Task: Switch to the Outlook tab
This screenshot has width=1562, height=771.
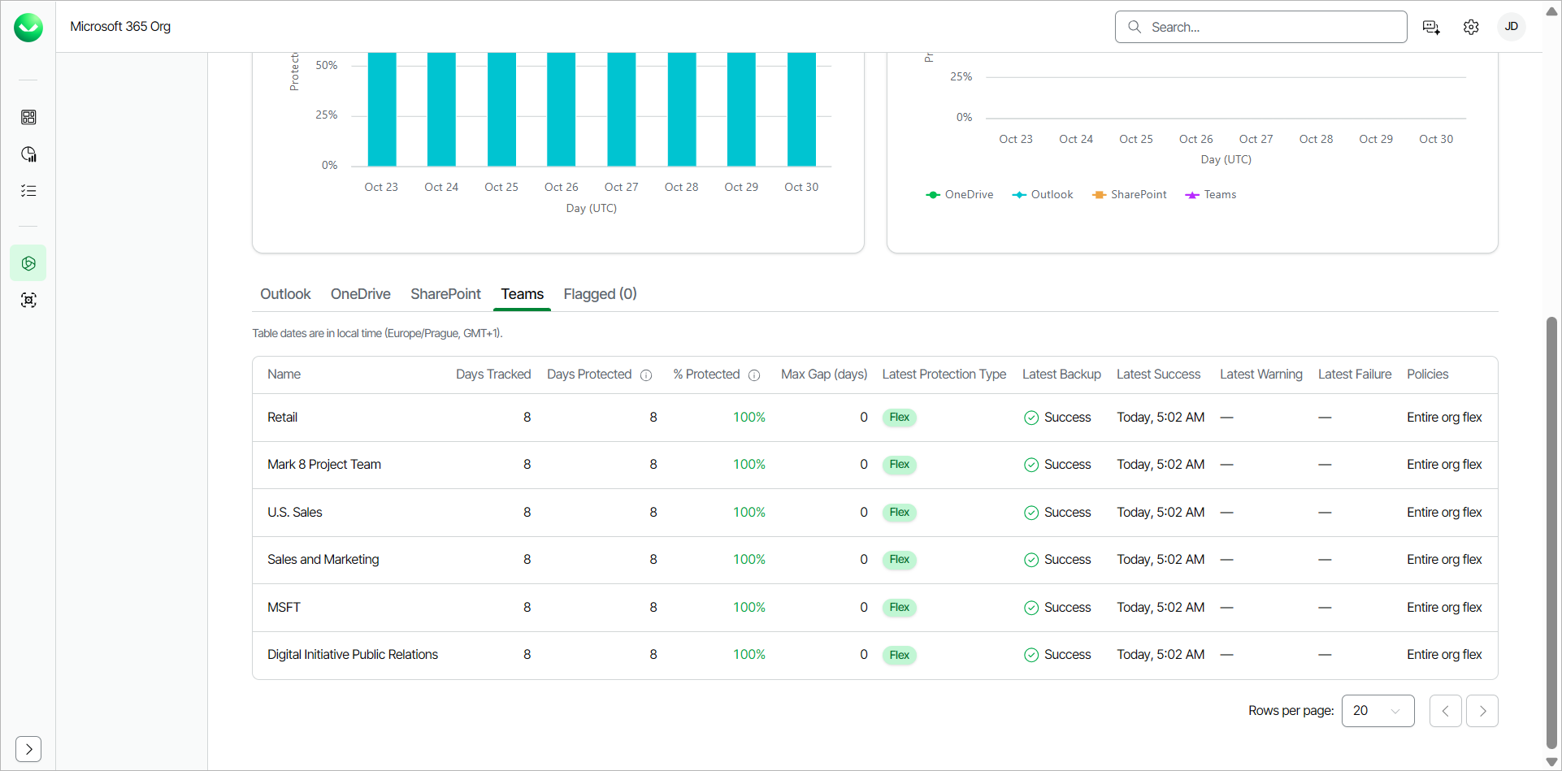Action: click(285, 294)
